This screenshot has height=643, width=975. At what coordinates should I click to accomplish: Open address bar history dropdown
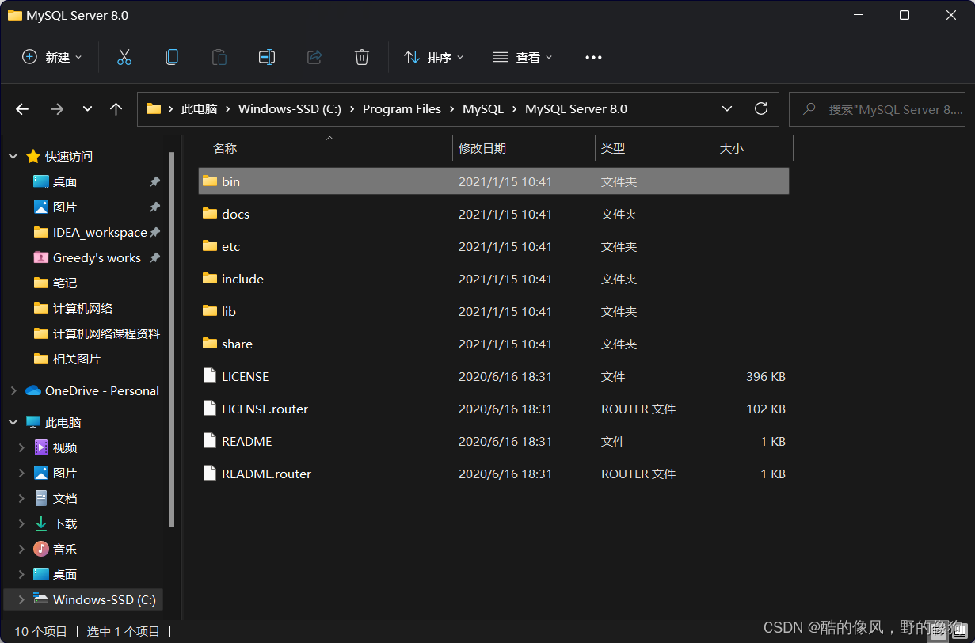click(727, 109)
